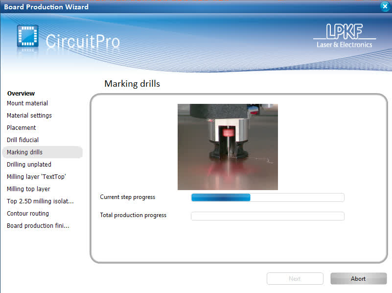This screenshot has height=293, width=392.
Task: Close the Board Production Wizard window
Action: (x=385, y=6)
